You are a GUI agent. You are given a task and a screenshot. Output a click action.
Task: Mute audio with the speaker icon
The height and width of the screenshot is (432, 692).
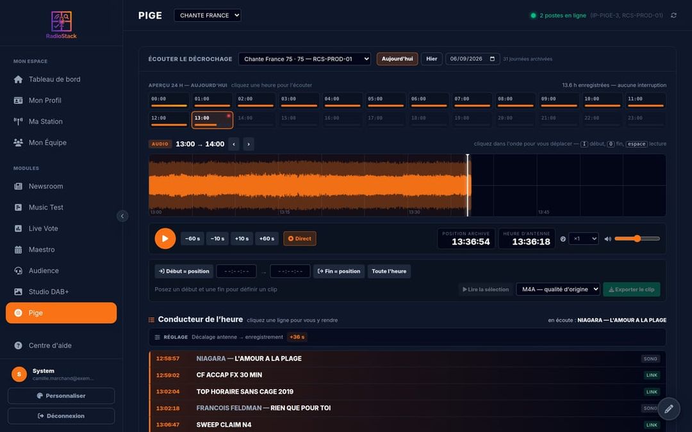607,239
